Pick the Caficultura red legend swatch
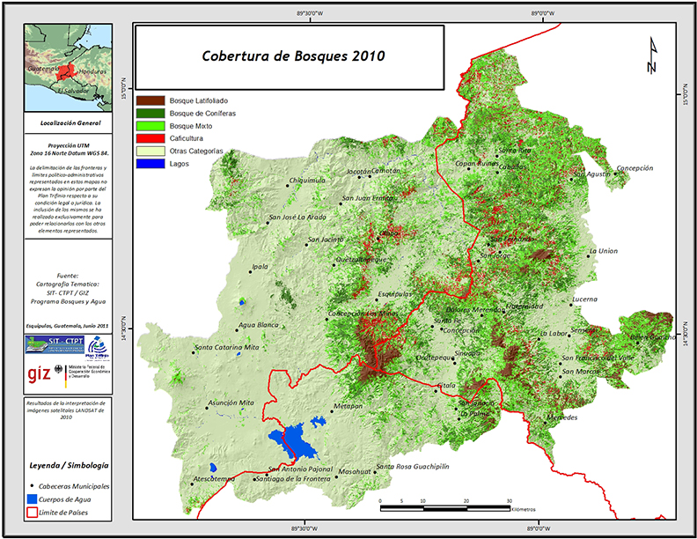Screen dimensions: 697x539 point(150,139)
